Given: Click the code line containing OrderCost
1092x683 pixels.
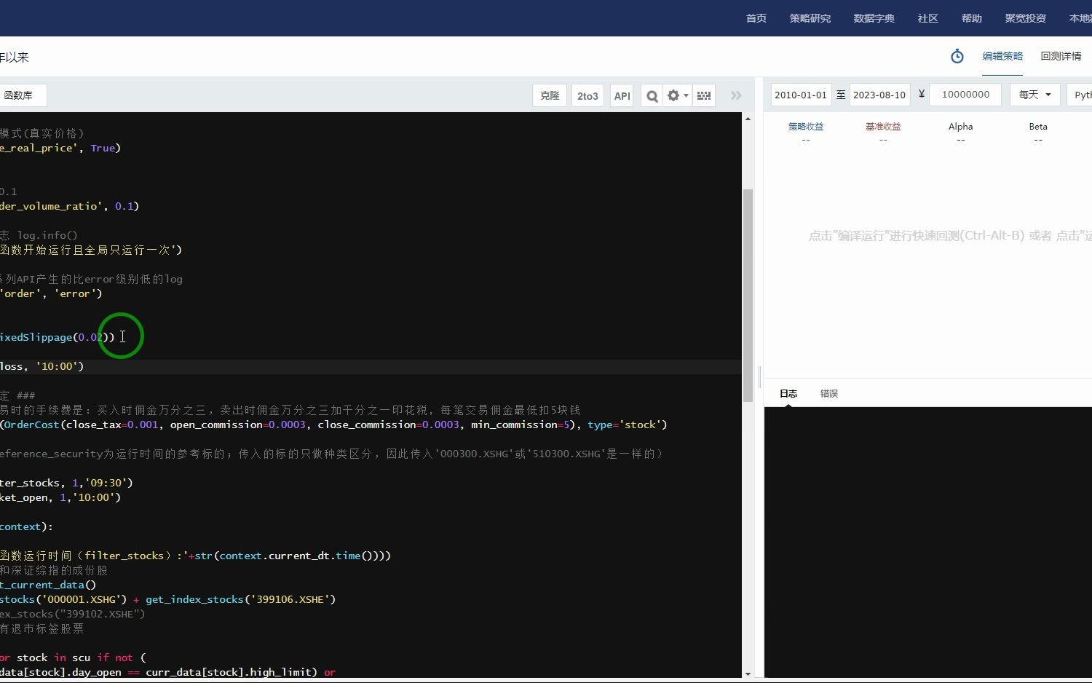Looking at the screenshot, I should 333,425.
